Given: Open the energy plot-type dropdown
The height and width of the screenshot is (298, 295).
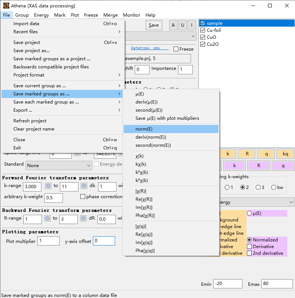Looking at the screenshot, I should coord(257,202).
